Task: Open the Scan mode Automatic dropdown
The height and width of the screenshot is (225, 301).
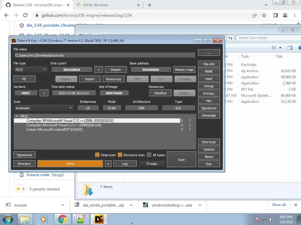Action: (x=44, y=108)
